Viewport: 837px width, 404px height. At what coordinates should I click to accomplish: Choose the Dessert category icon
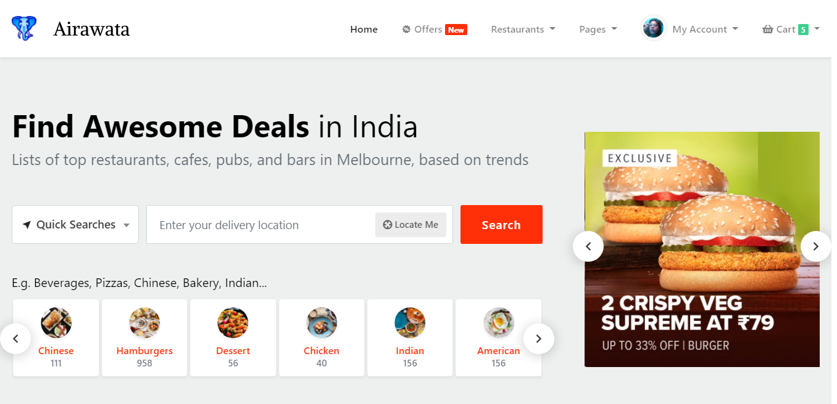click(233, 323)
